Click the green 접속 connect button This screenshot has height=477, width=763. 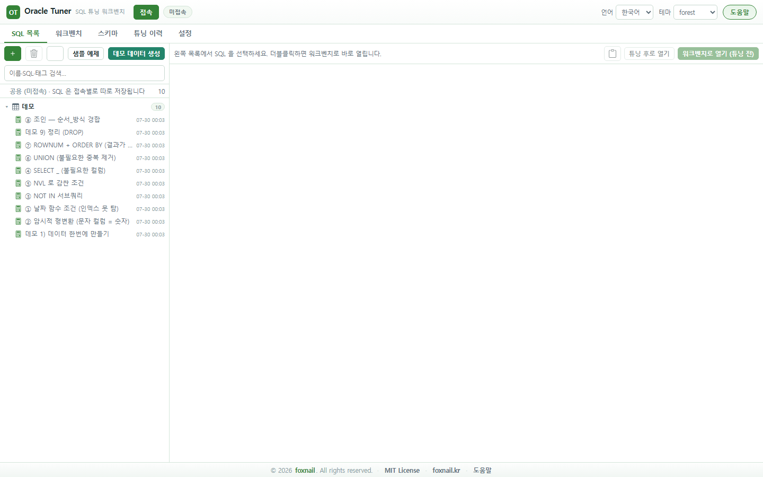(146, 12)
